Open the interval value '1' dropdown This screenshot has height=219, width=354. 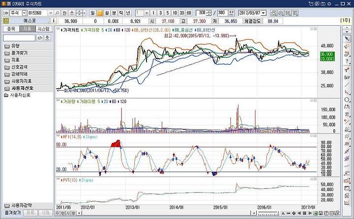click(x=147, y=13)
